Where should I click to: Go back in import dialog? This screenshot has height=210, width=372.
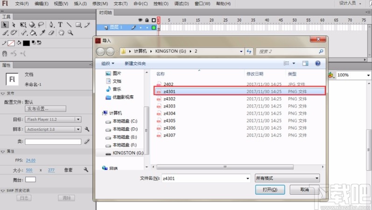pos(101,51)
